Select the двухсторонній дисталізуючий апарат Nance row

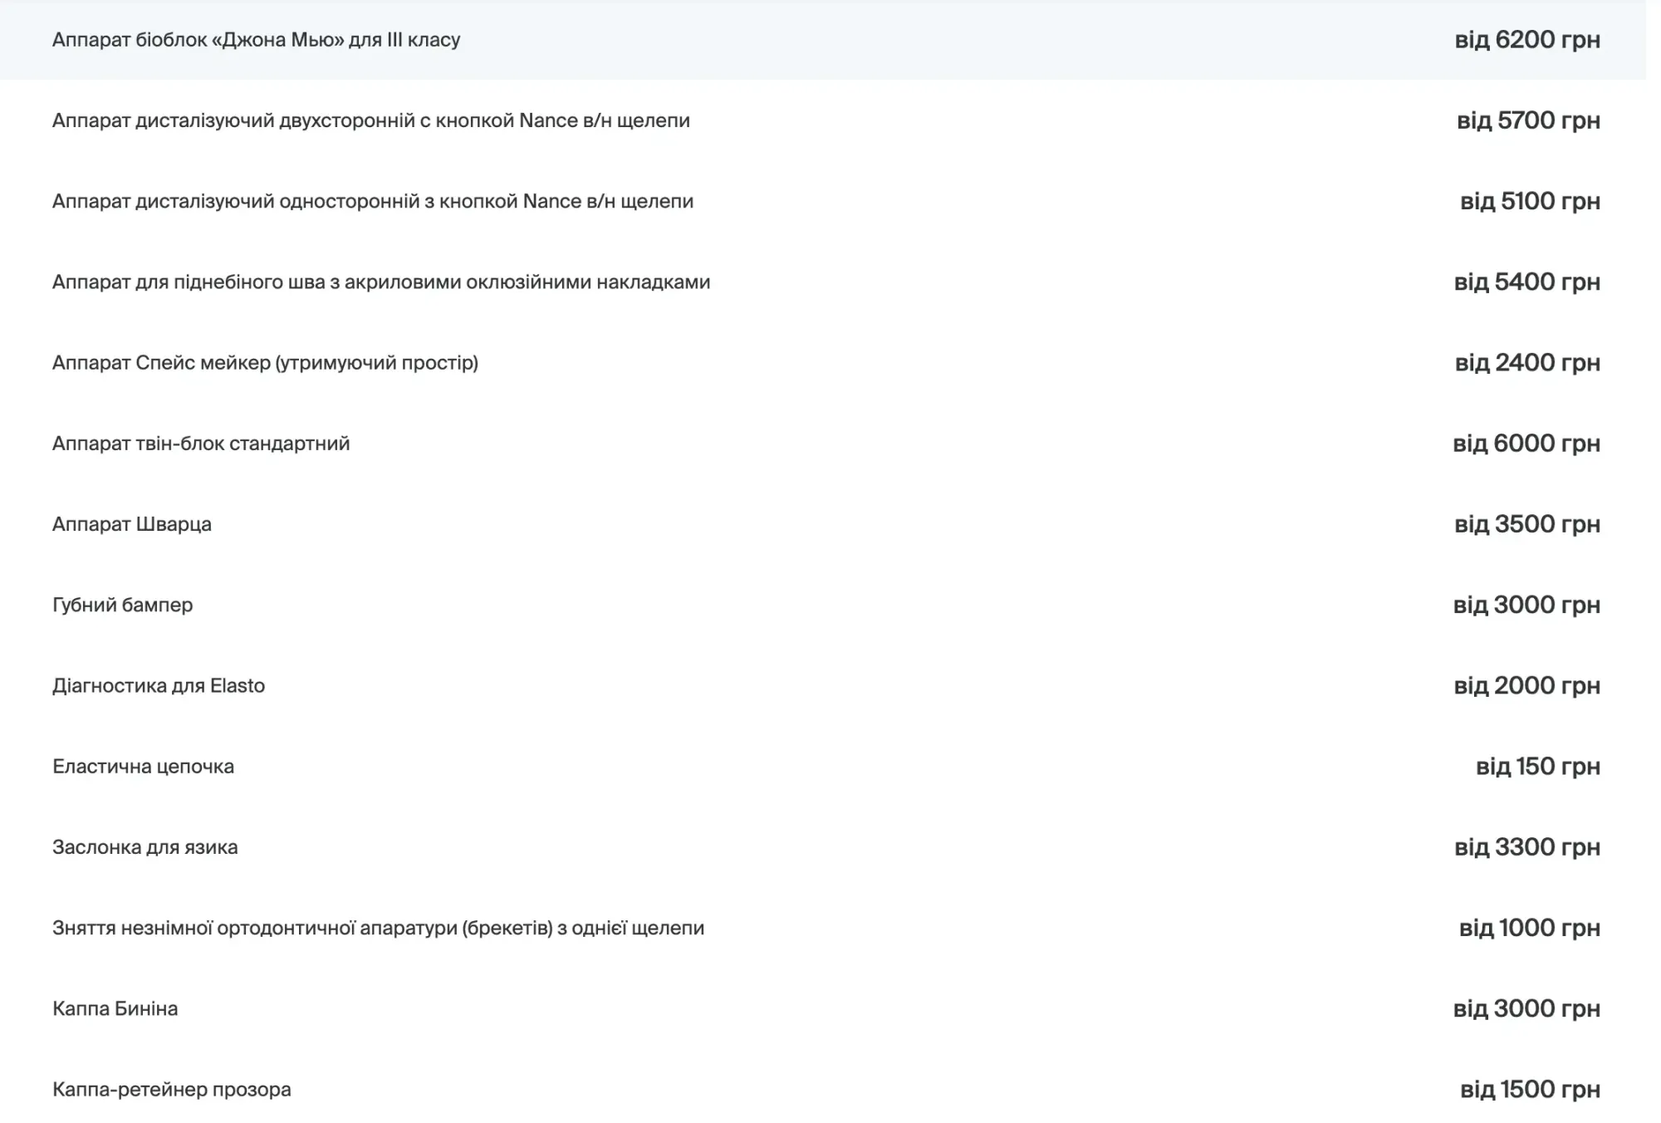click(370, 120)
